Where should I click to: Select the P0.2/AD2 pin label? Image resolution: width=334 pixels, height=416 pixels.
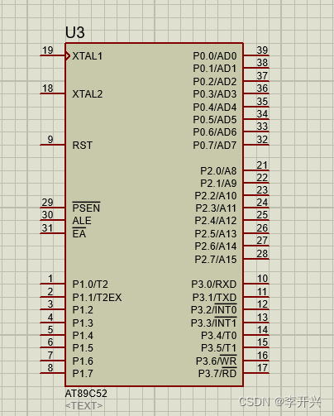[215, 82]
